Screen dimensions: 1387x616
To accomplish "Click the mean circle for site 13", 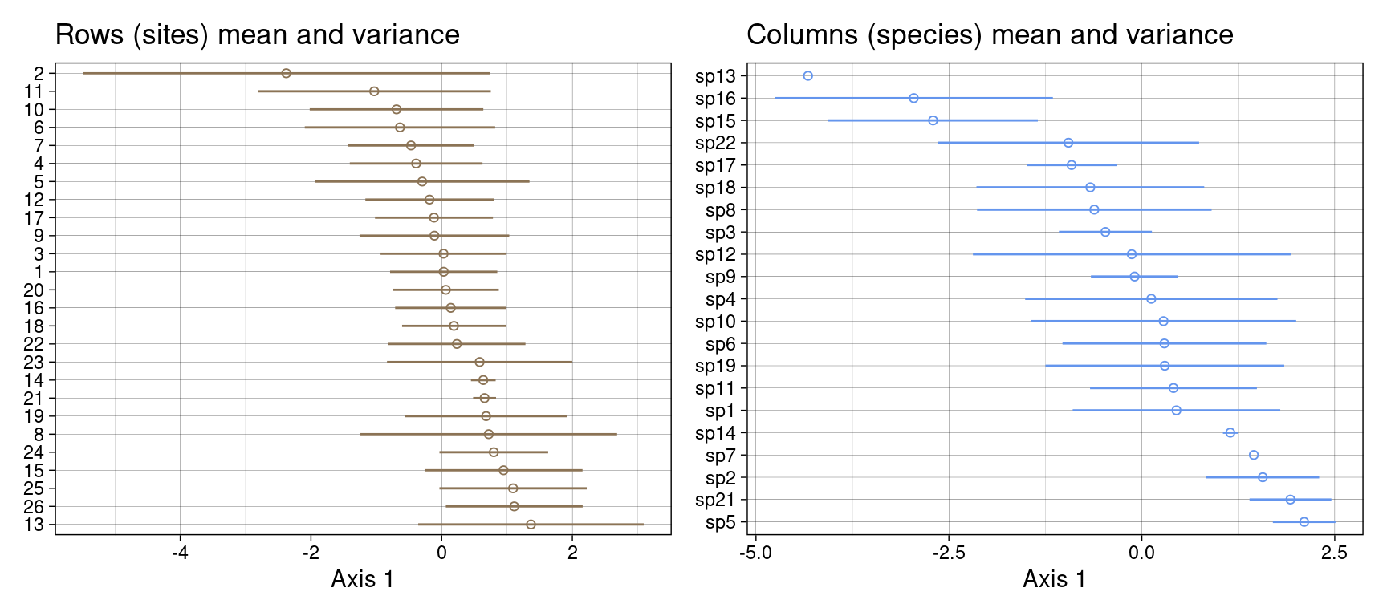I will pyautogui.click(x=531, y=525).
